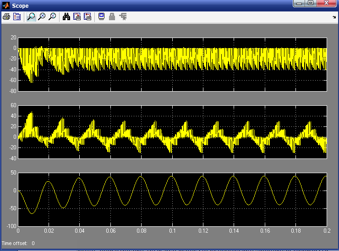Open the Scope Parameters icon
Viewport: 339px width, 251px height.
pyautogui.click(x=17, y=16)
